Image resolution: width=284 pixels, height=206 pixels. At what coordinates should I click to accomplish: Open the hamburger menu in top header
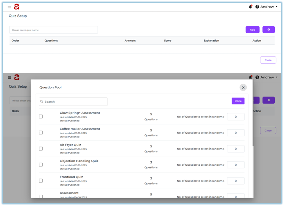click(x=9, y=7)
